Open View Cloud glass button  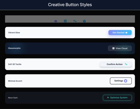click(120, 48)
